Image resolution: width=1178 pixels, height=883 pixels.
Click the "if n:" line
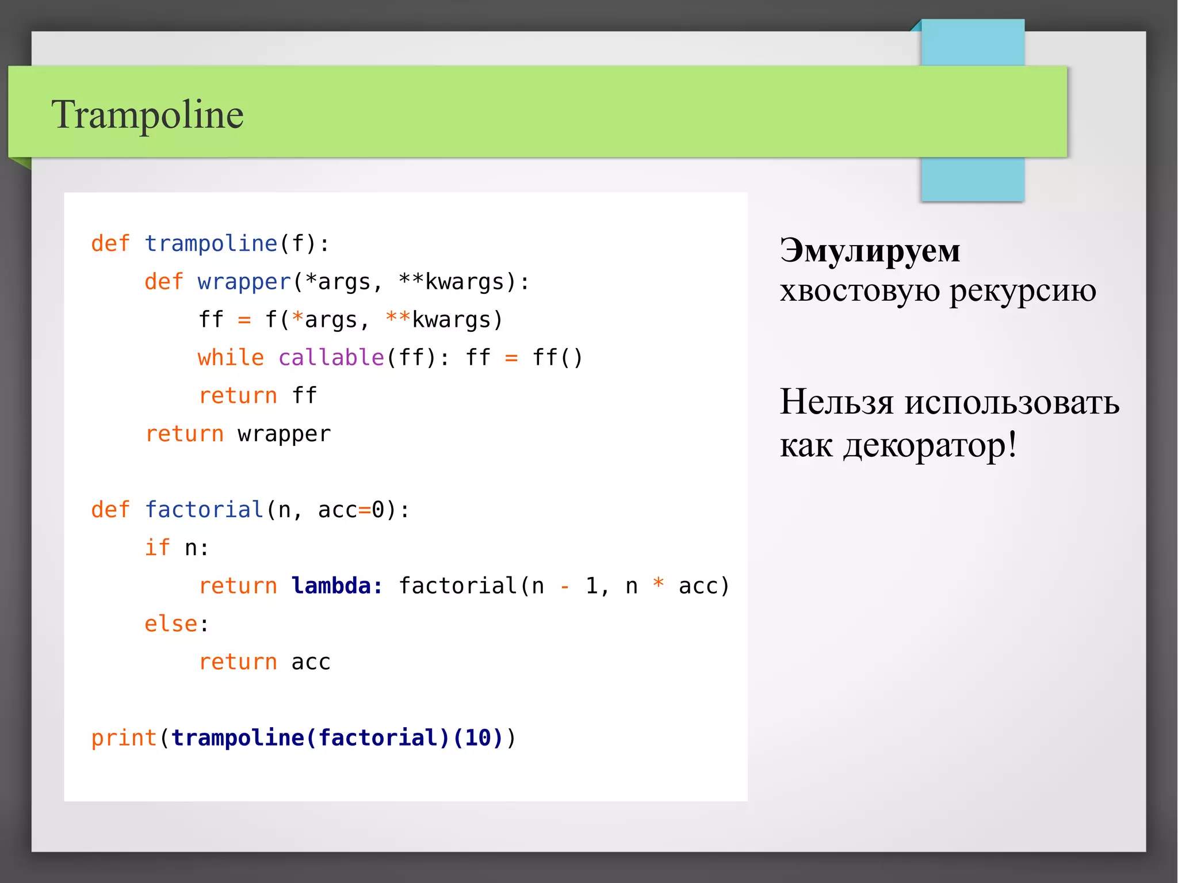[x=177, y=548]
